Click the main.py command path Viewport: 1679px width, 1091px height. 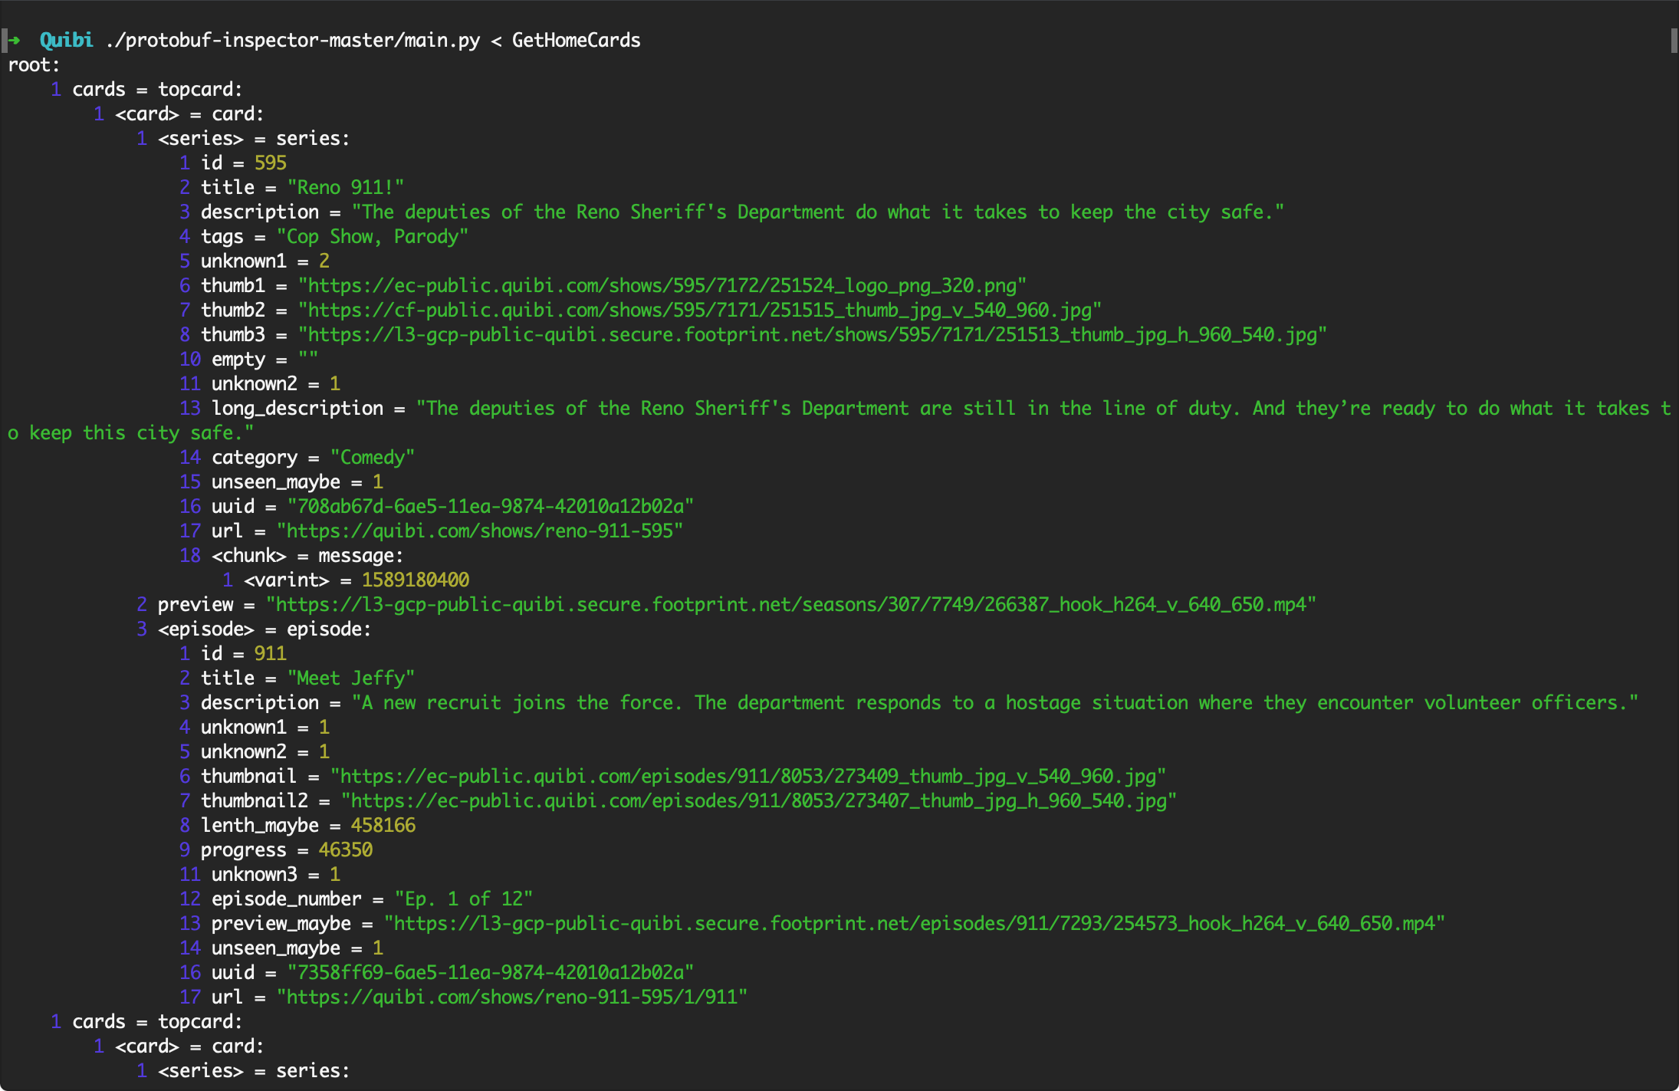[293, 40]
